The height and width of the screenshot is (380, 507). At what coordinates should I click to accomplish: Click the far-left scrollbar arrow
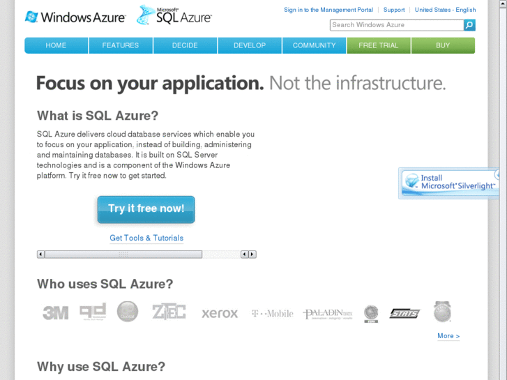click(x=40, y=254)
